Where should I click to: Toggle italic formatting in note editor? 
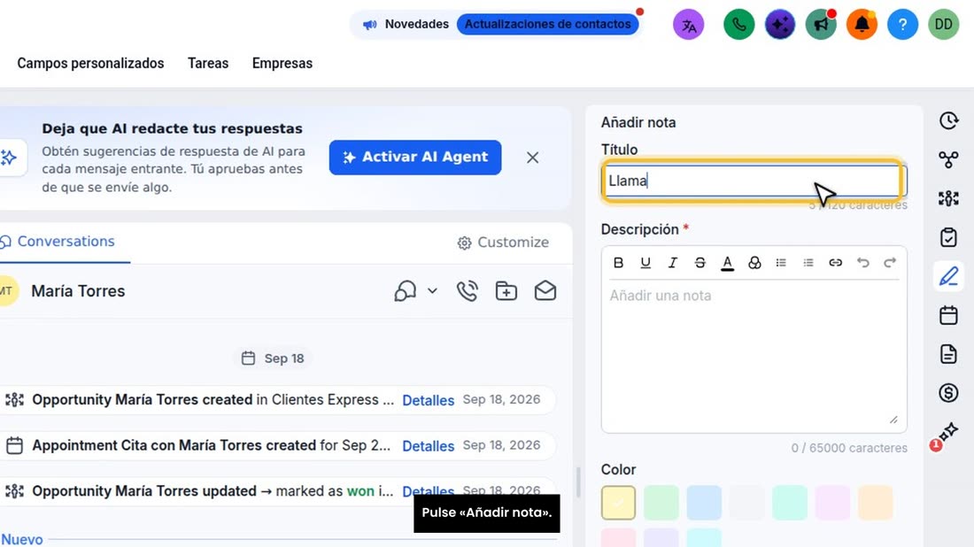[672, 263]
